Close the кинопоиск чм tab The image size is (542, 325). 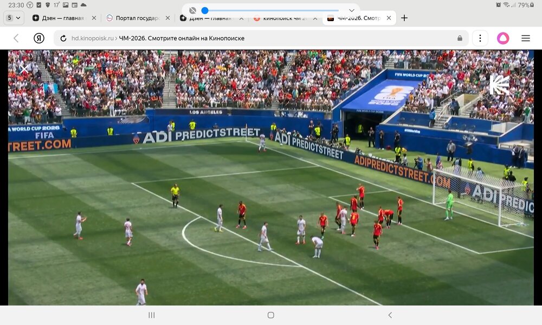pyautogui.click(x=315, y=18)
